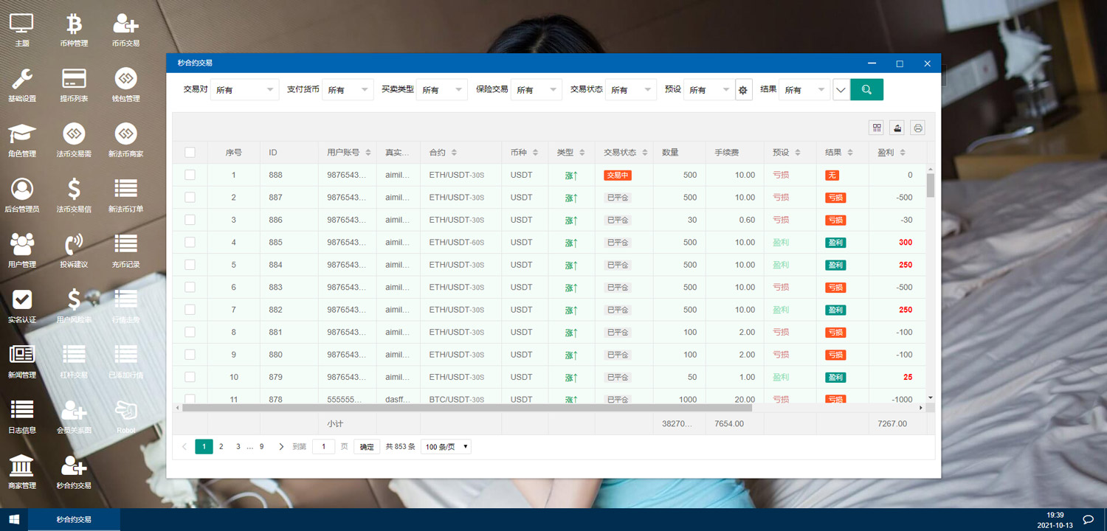
Task: Tick the select-all checkbox in table header
Action: point(190,153)
